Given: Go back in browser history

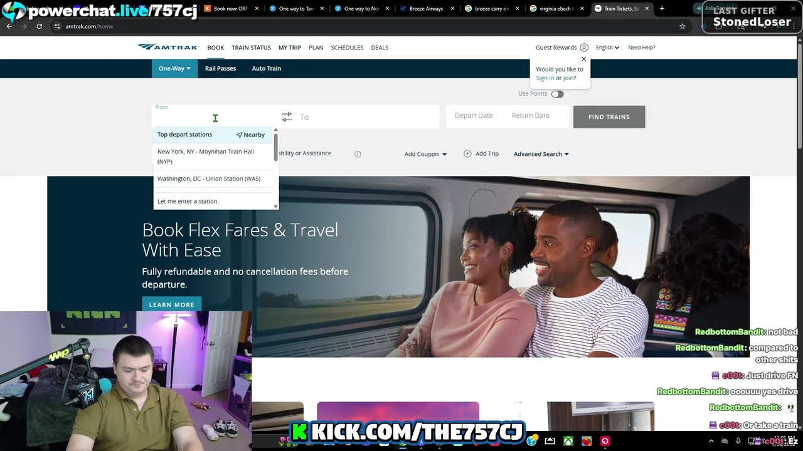Looking at the screenshot, I should 9,26.
